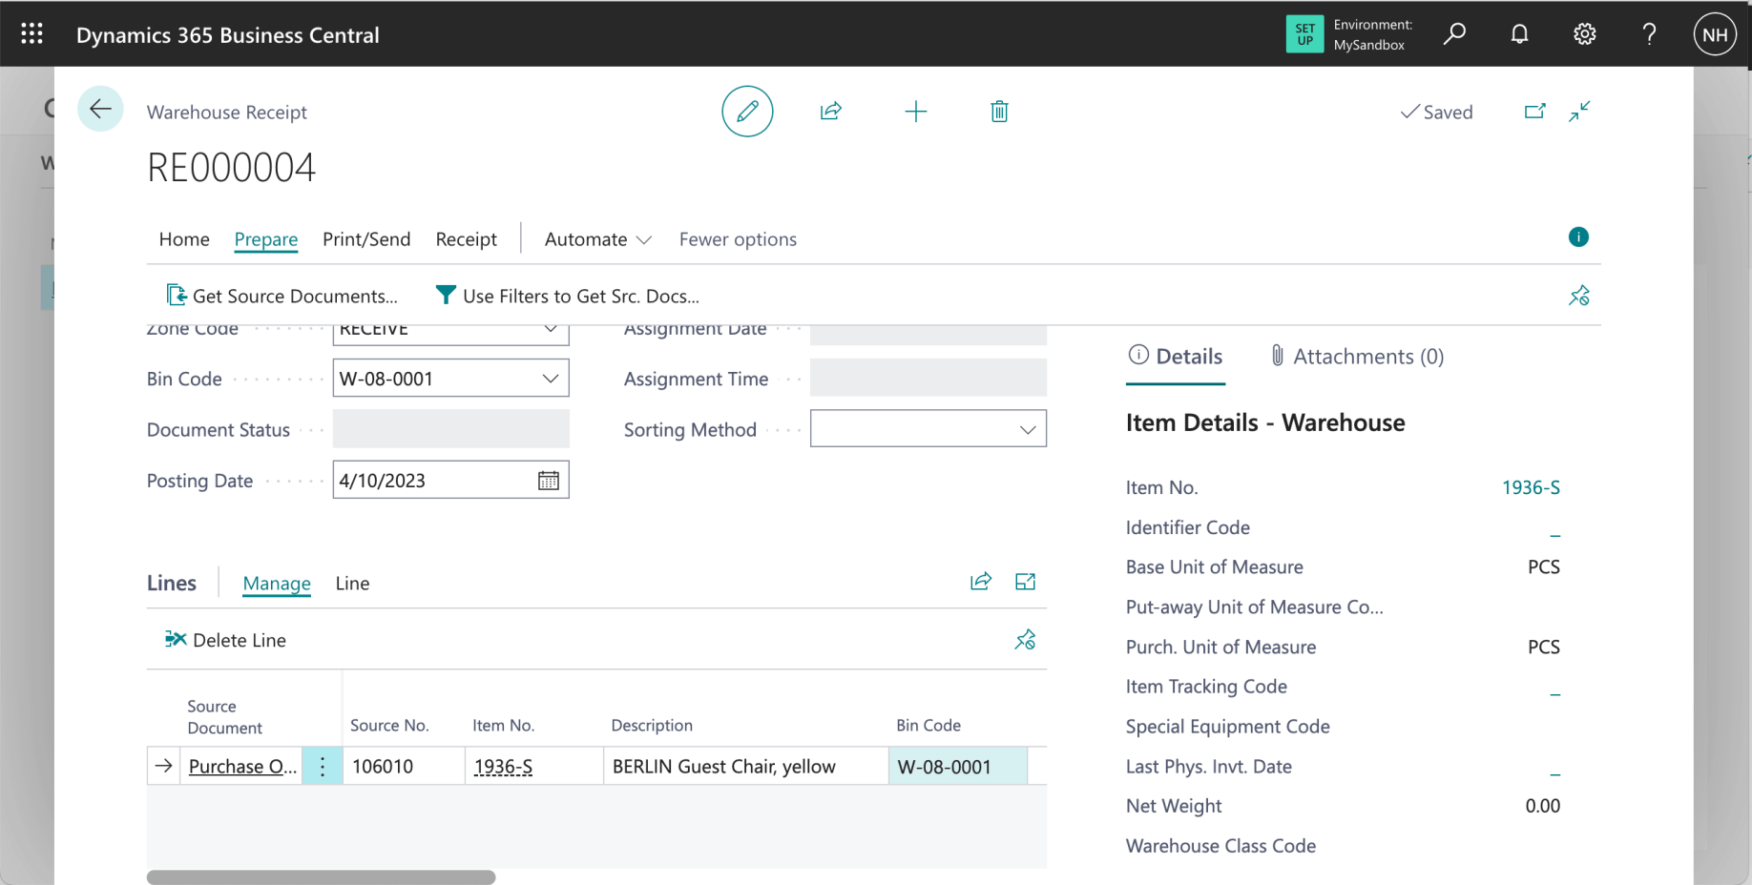Viewport: 1752px width, 885px height.
Task: Click the pencil edit icon
Action: [747, 112]
